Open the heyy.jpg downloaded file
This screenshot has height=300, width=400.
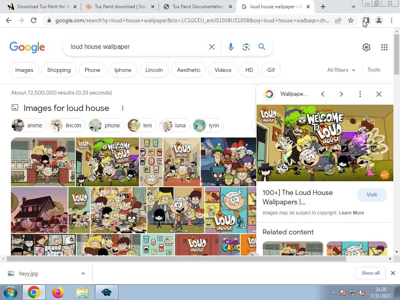(28, 273)
